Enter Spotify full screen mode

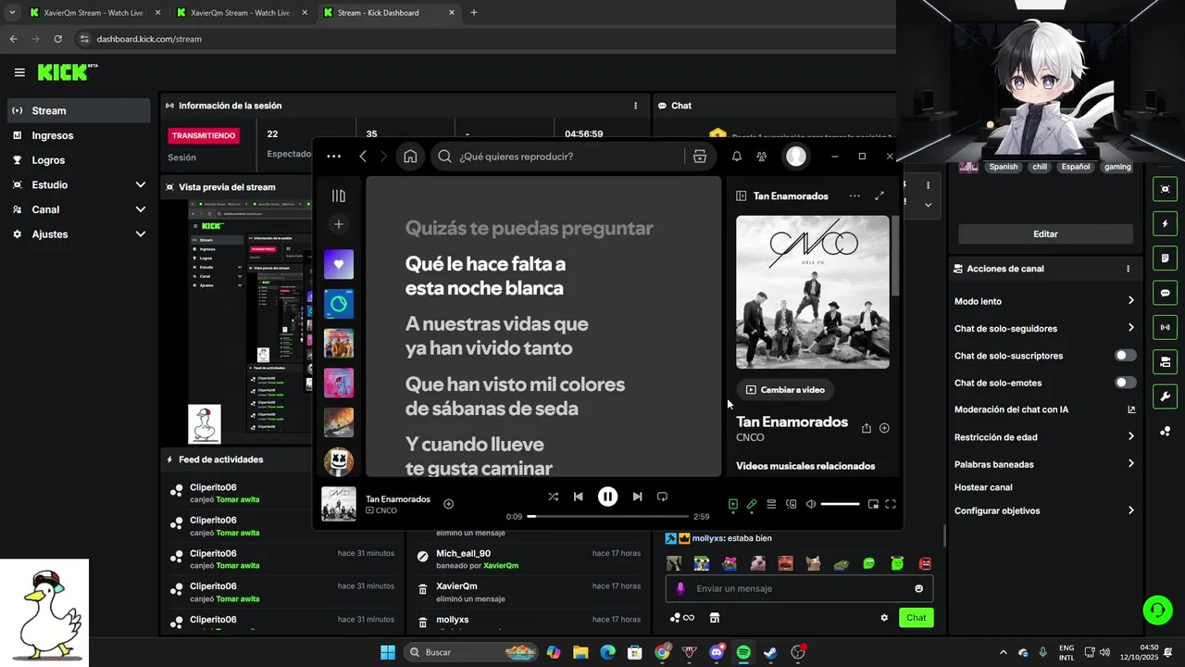[x=891, y=505]
